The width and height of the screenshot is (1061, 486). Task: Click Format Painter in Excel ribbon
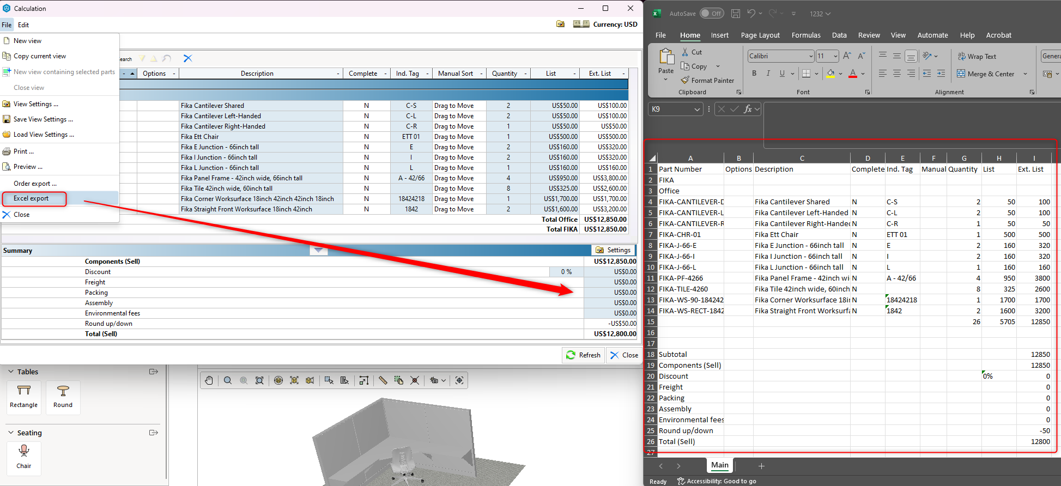coord(707,80)
